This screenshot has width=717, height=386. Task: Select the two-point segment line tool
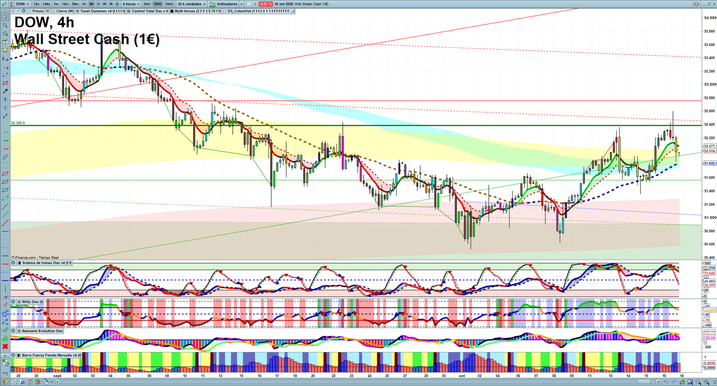pyautogui.click(x=5, y=116)
